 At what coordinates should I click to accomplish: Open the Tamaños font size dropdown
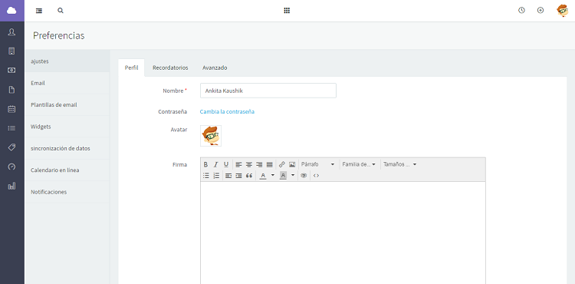400,164
